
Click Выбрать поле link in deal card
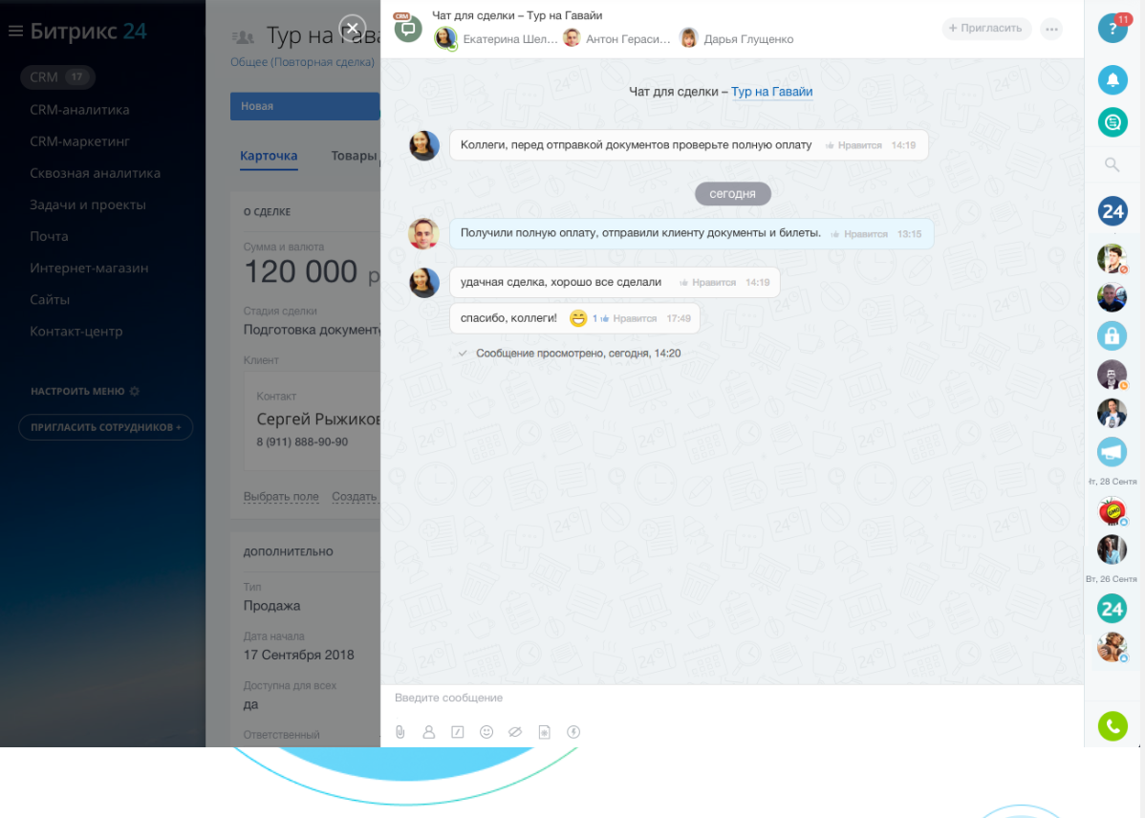(281, 497)
